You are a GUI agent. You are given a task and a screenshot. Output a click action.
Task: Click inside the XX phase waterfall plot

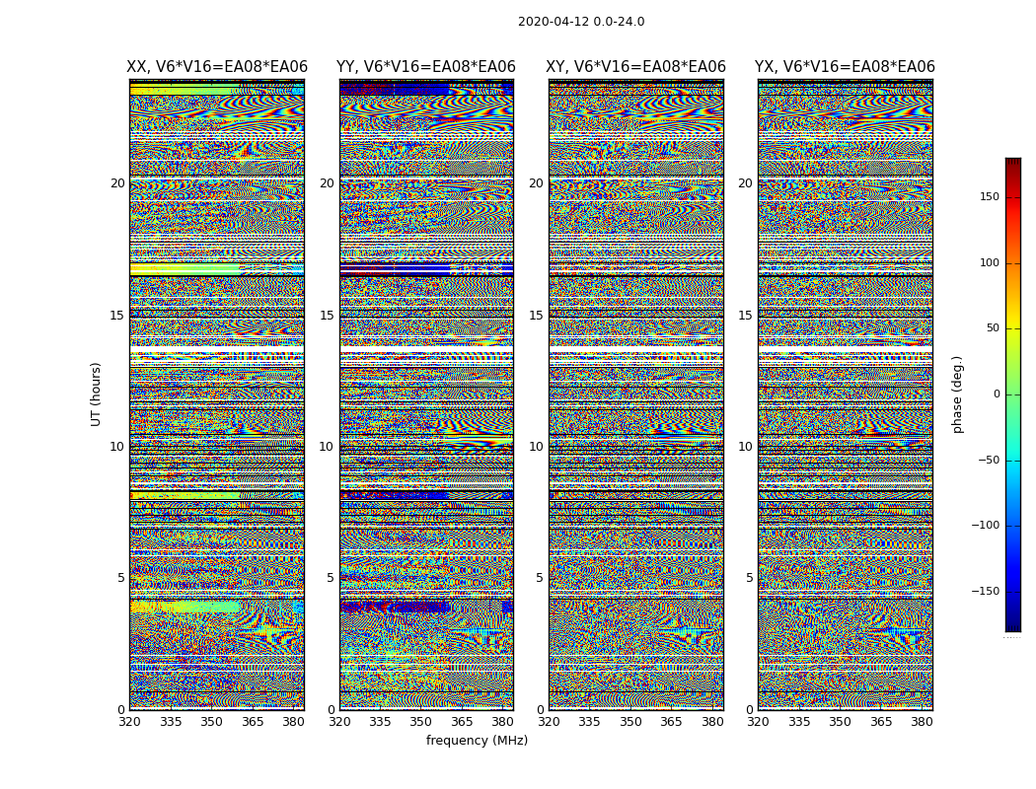217,394
